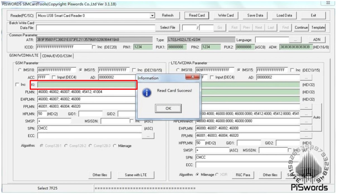337x194 pixels.
Task: Click the Load Data button
Action: coord(284,16)
